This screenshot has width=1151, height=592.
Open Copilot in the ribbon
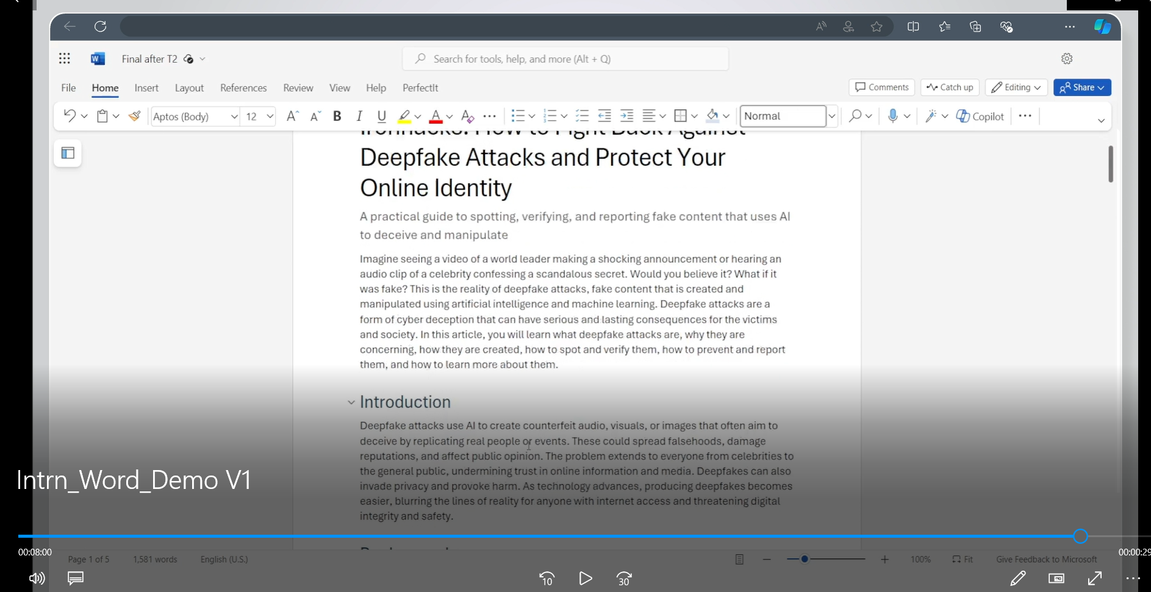[x=980, y=116]
